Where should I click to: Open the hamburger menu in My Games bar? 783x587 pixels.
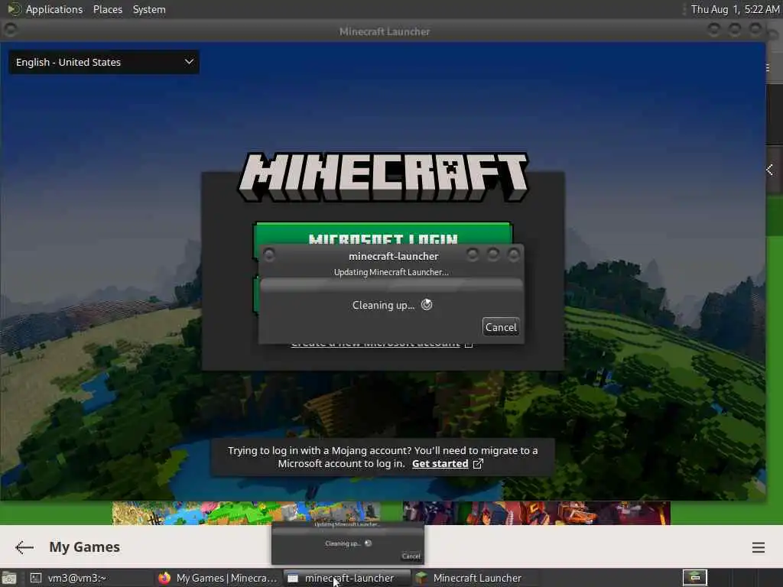point(758,547)
